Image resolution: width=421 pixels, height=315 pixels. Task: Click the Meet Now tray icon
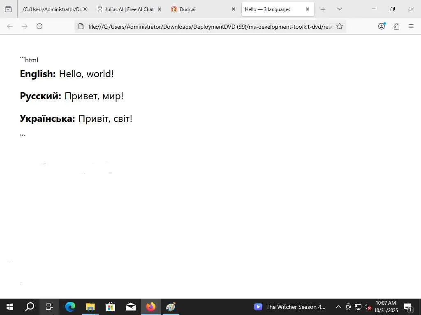tap(348, 307)
